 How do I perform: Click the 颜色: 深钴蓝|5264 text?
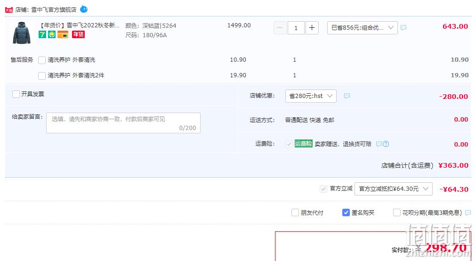click(x=151, y=26)
